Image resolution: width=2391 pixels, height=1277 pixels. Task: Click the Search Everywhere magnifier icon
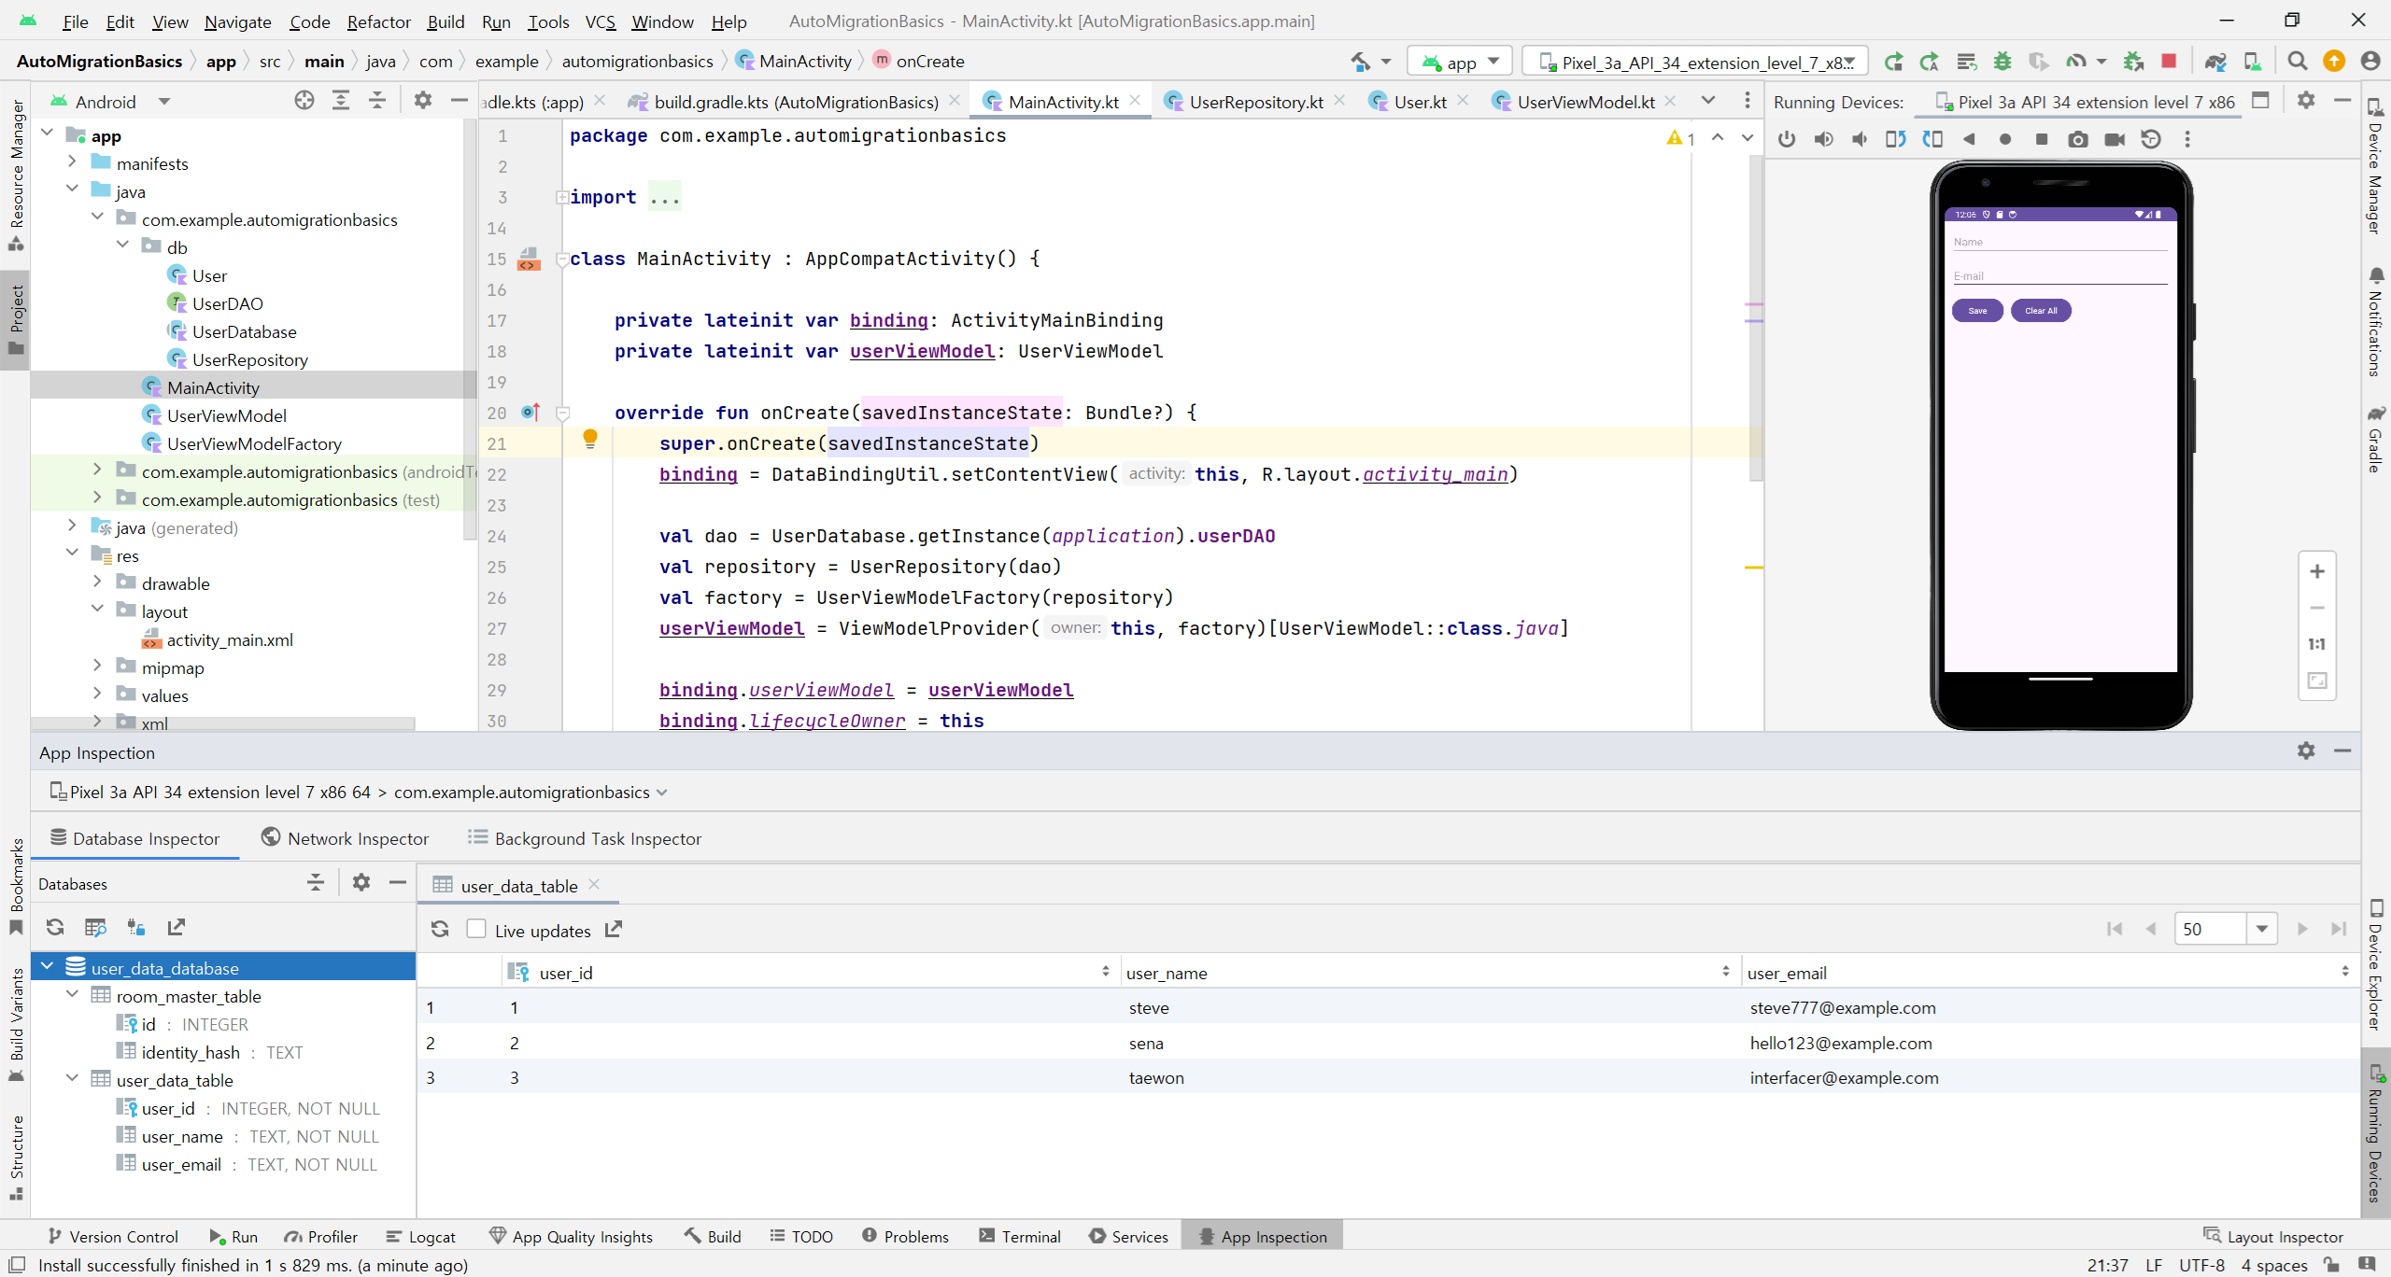pyautogui.click(x=2298, y=62)
